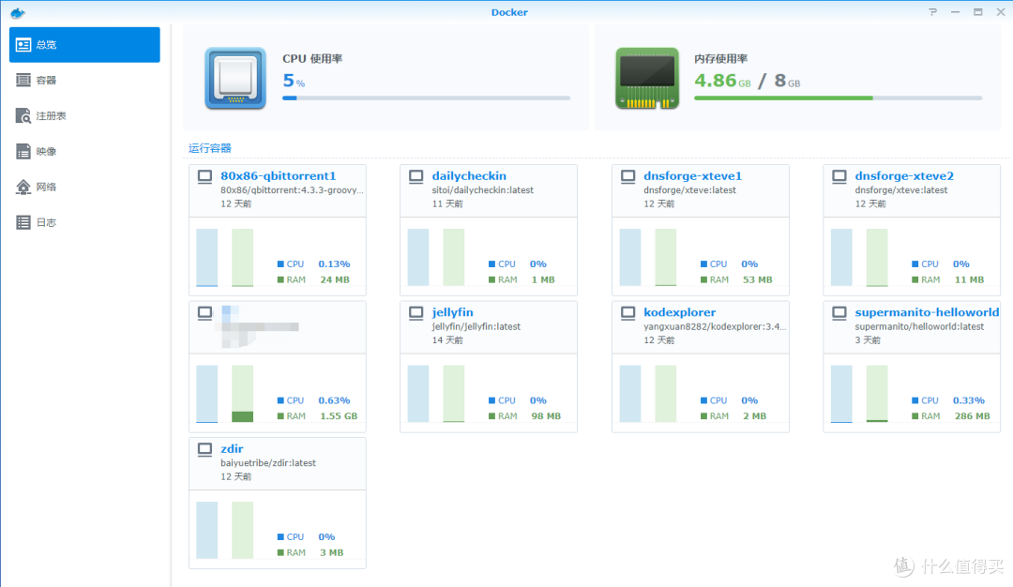
Task: Click the CPU chip icon
Action: point(235,78)
